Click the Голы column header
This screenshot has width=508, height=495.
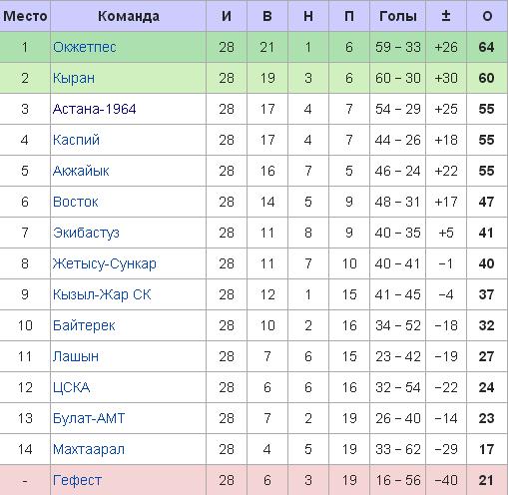click(x=398, y=16)
